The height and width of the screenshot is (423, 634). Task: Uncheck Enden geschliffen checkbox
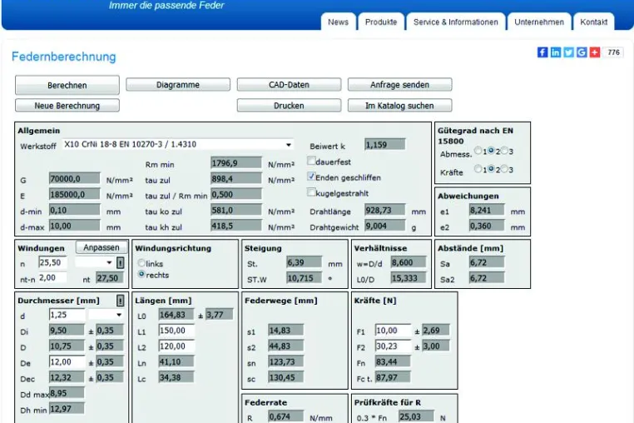311,177
